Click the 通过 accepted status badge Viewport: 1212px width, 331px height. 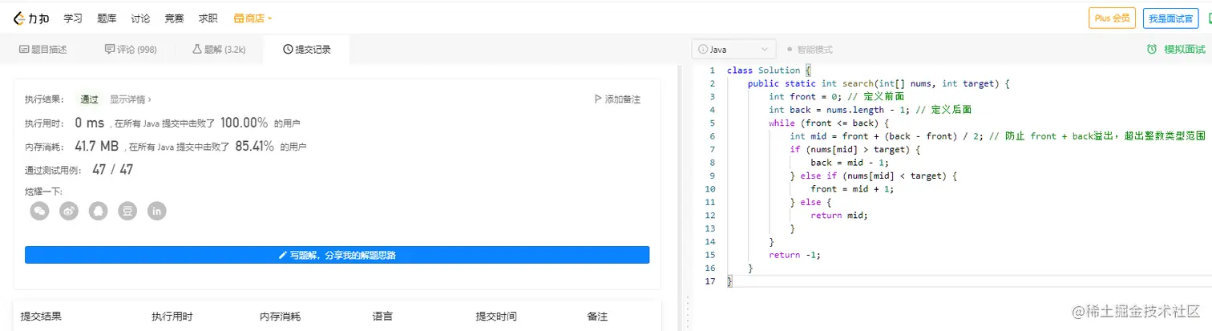[x=89, y=99]
